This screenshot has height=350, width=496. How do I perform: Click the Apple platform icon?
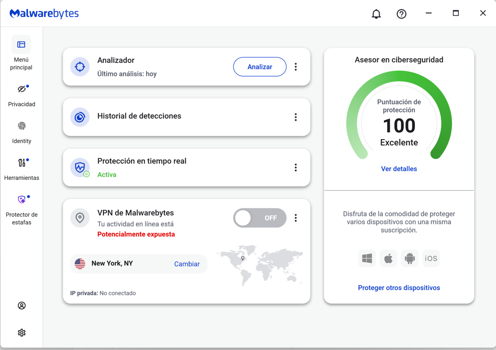click(x=388, y=258)
